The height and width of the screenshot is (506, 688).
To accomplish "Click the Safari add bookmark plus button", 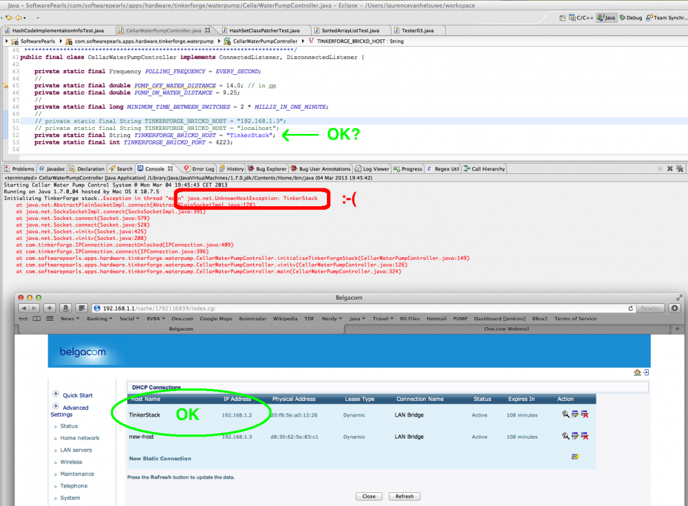I will pos(50,307).
